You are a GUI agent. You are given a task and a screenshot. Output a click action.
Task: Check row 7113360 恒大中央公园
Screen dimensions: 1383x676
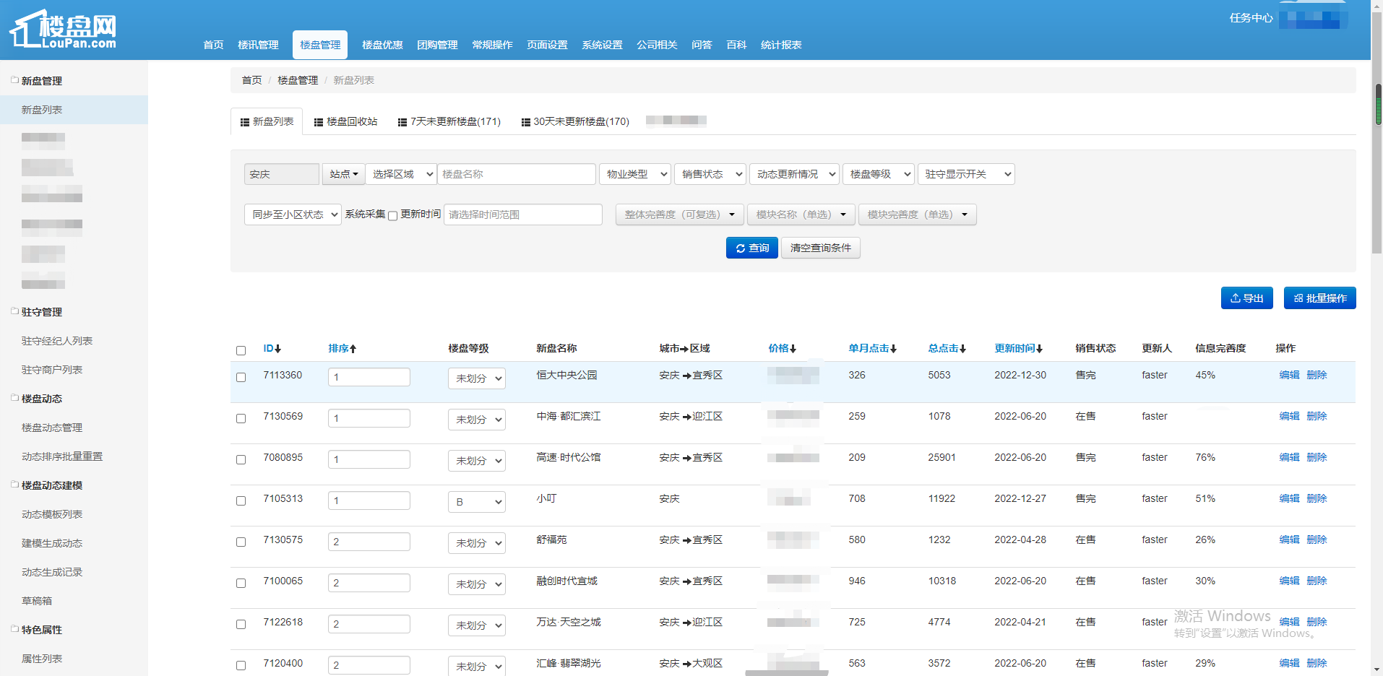[x=241, y=377]
